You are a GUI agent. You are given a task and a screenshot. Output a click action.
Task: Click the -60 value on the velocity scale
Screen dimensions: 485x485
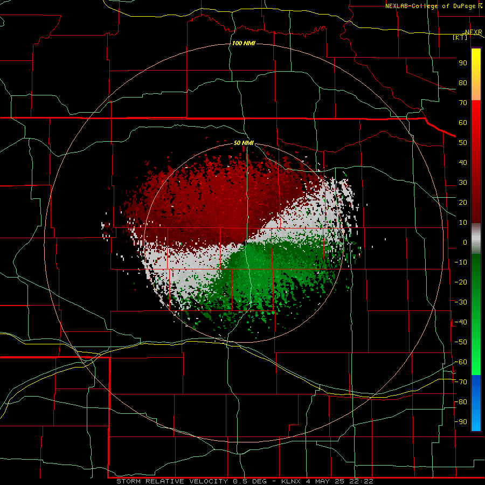click(x=461, y=362)
